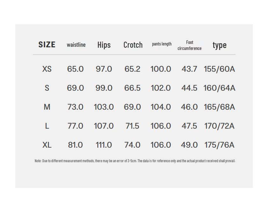268x201 pixels.
Task: Select the S size row label
Action: (x=47, y=88)
